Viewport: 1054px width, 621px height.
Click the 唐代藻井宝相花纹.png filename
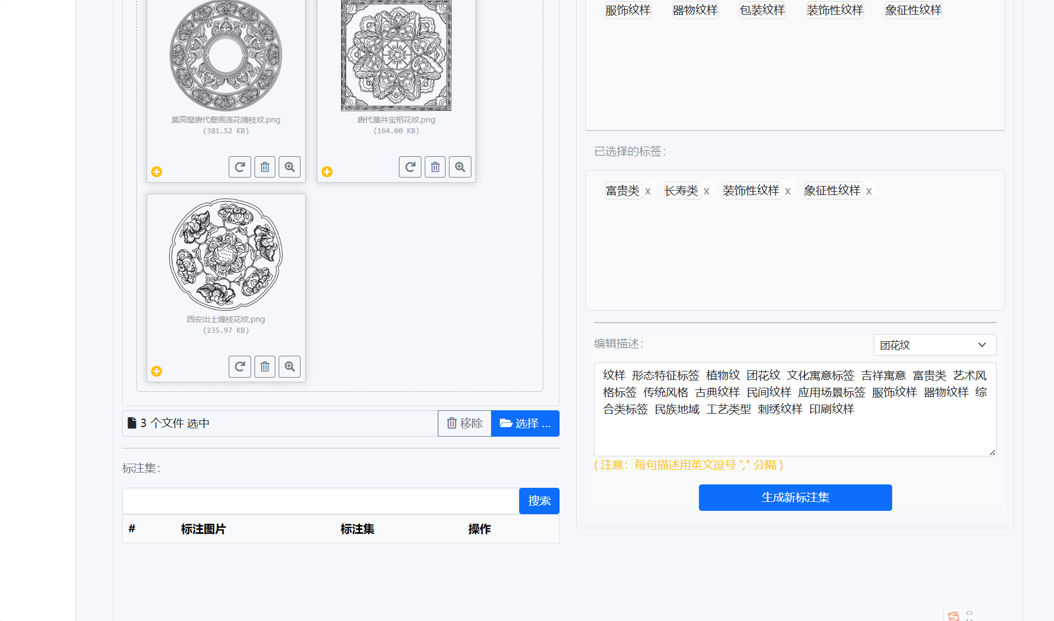tap(396, 120)
